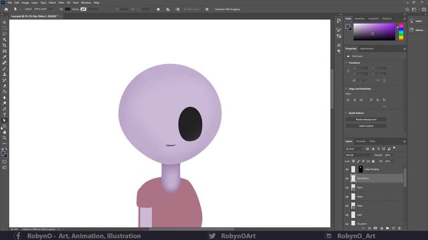Click the rainbow hue slider

point(401,32)
